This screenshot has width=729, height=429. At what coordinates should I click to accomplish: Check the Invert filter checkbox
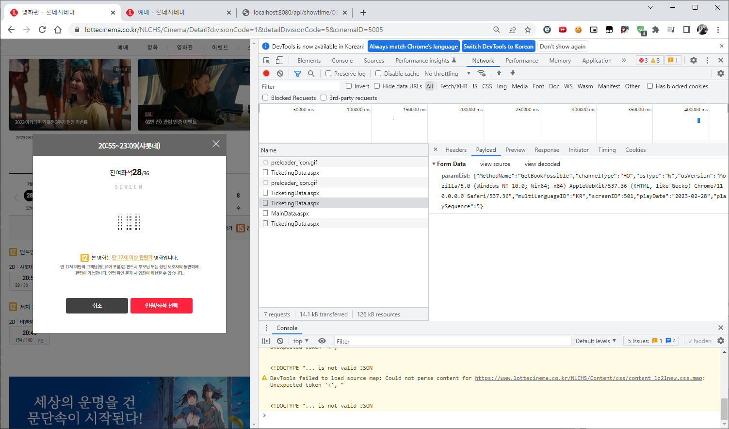pos(349,86)
